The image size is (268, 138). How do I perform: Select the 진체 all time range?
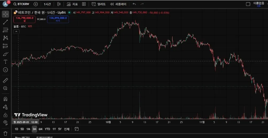pos(67,129)
